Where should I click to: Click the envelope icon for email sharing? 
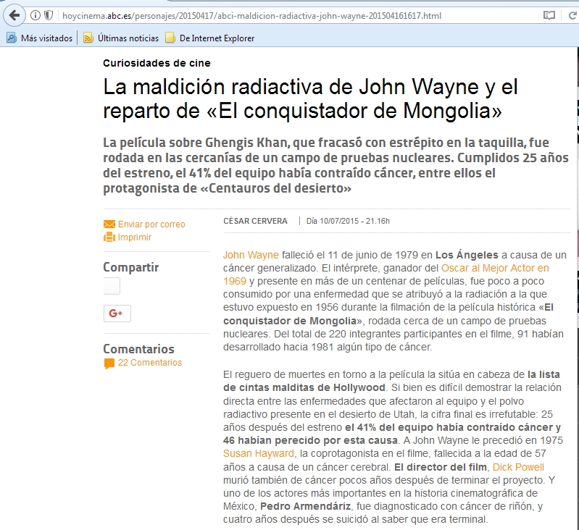(x=109, y=224)
